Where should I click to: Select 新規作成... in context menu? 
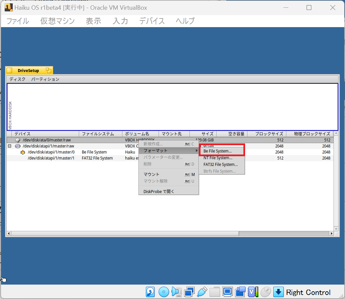point(169,144)
